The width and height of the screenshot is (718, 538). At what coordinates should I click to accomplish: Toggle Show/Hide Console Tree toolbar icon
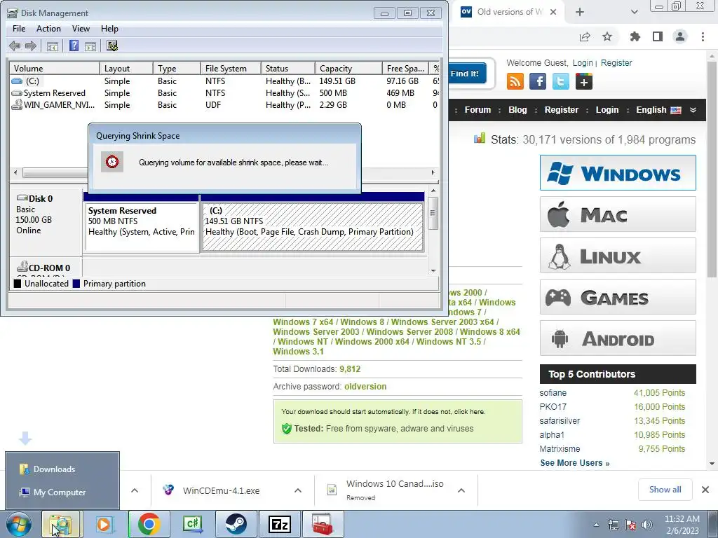pos(52,46)
